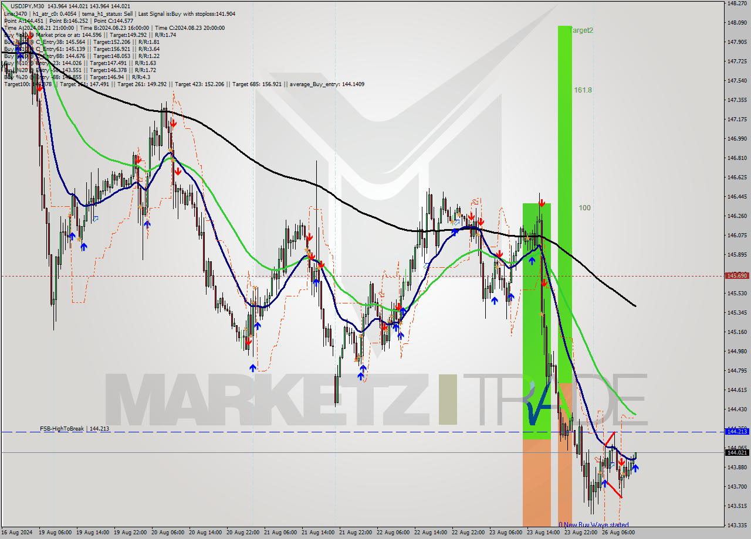Viewport: 751px width, 539px height.
Task: Select the 'Point B:146.252' value
Action: click(x=69, y=21)
